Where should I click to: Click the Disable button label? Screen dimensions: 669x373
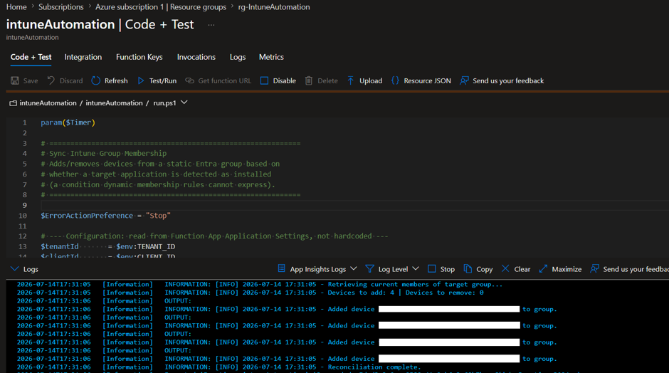285,80
